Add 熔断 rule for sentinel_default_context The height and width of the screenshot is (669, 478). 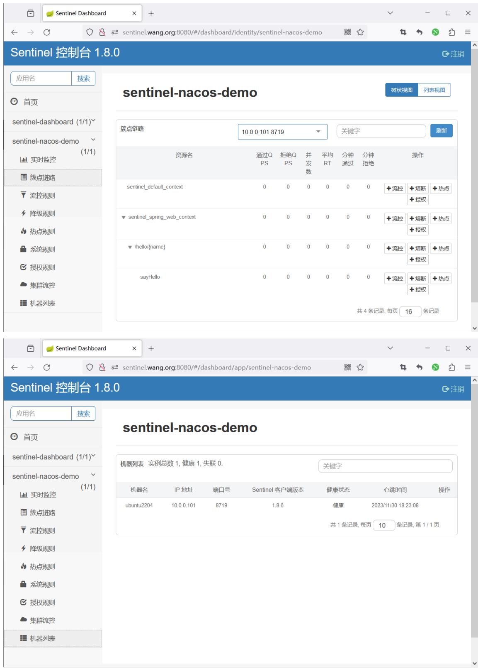pyautogui.click(x=418, y=189)
